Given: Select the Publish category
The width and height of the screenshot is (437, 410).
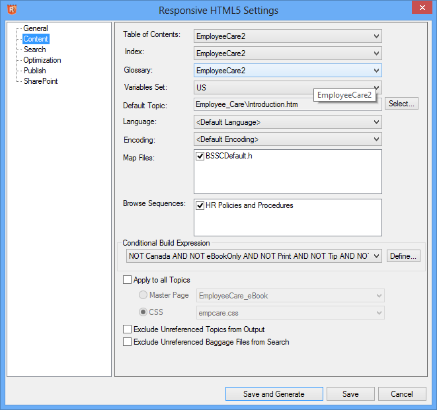Looking at the screenshot, I should (x=34, y=71).
